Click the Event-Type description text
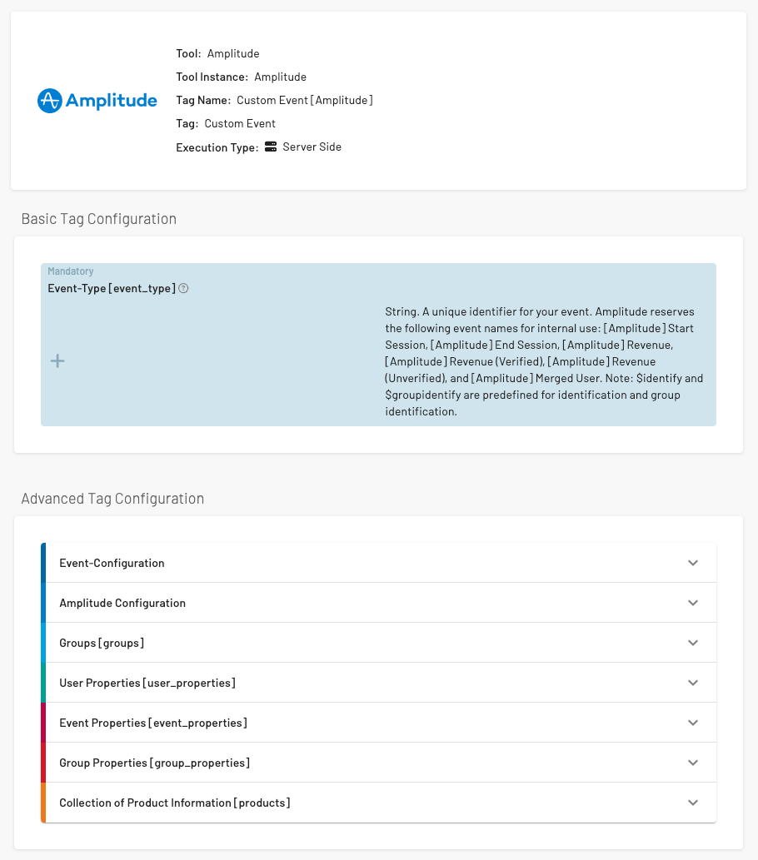This screenshot has height=860, width=758. click(x=544, y=361)
